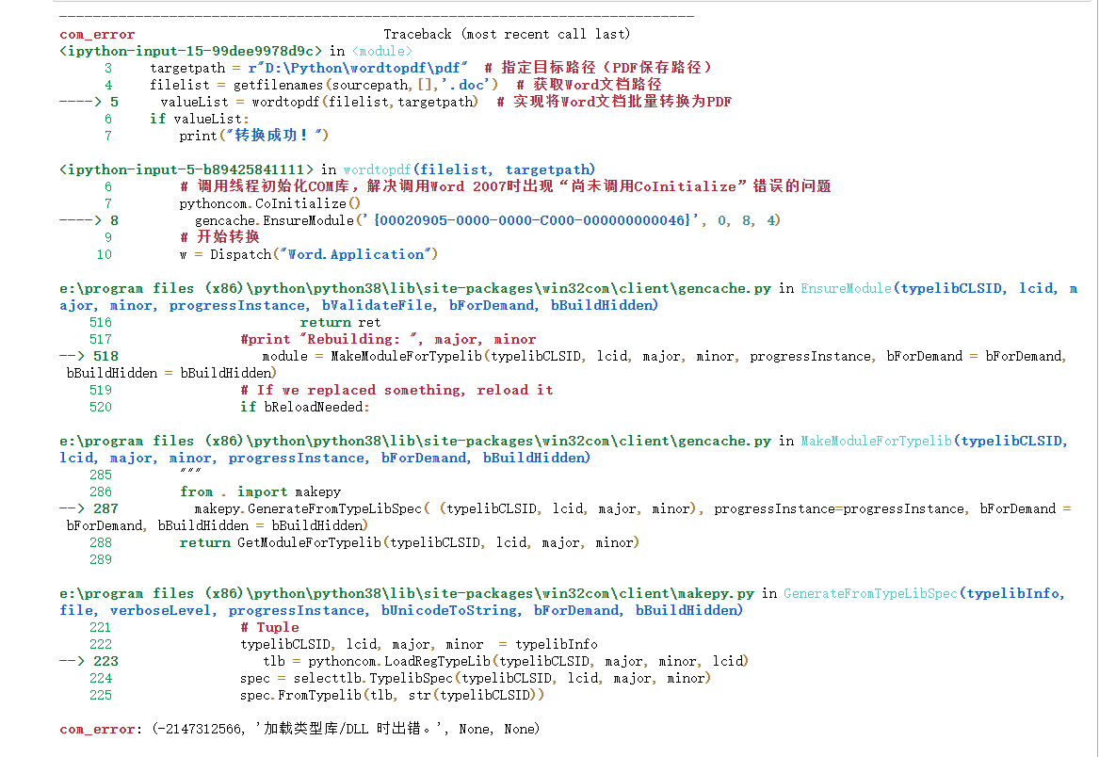Click 'makepy.GenerateFromTypeLibSpec' call line 287
1099x757 pixels.
pos(632,508)
